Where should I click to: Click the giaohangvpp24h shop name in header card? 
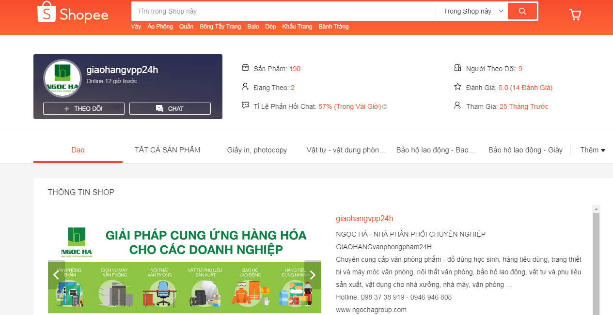pyautogui.click(x=122, y=70)
